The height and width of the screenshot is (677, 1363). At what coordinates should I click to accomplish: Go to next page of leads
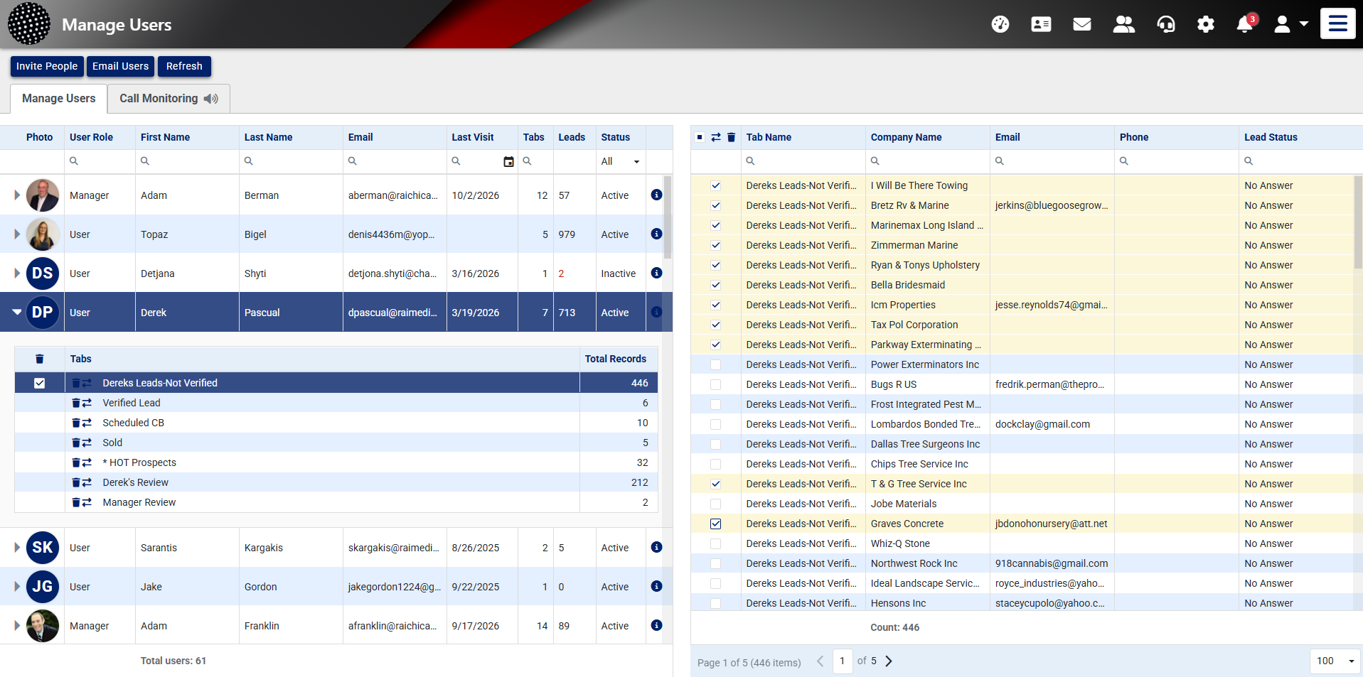tap(889, 661)
